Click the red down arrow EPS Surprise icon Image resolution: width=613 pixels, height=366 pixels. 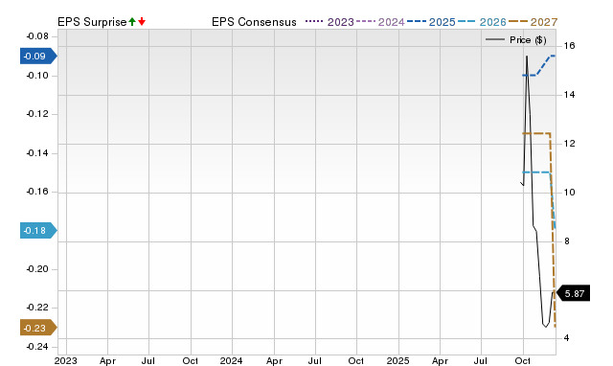142,21
